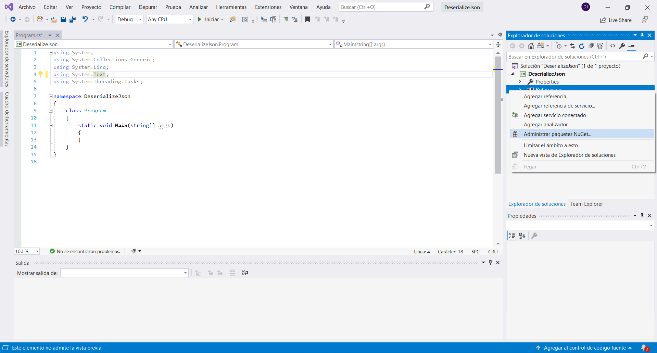Toggle Categorized view in Propiedades panel
Image resolution: width=657 pixels, height=353 pixels.
coord(512,236)
